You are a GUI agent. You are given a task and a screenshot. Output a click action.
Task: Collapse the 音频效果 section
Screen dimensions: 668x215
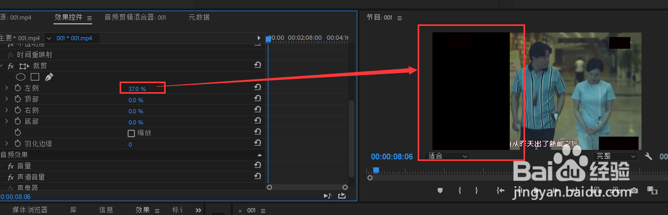(259, 155)
